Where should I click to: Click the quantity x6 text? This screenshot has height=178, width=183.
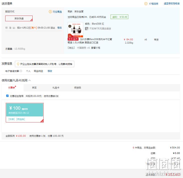point(146,40)
